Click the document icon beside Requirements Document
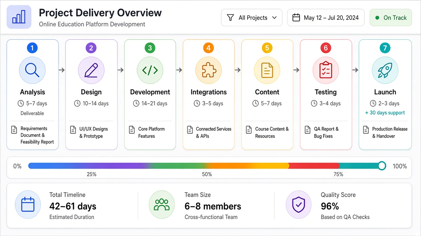Viewport: 421px width, 236px height. click(14, 129)
